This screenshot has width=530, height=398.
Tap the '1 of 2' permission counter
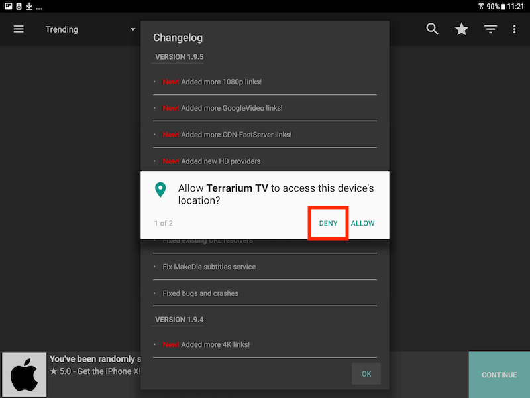coord(163,223)
